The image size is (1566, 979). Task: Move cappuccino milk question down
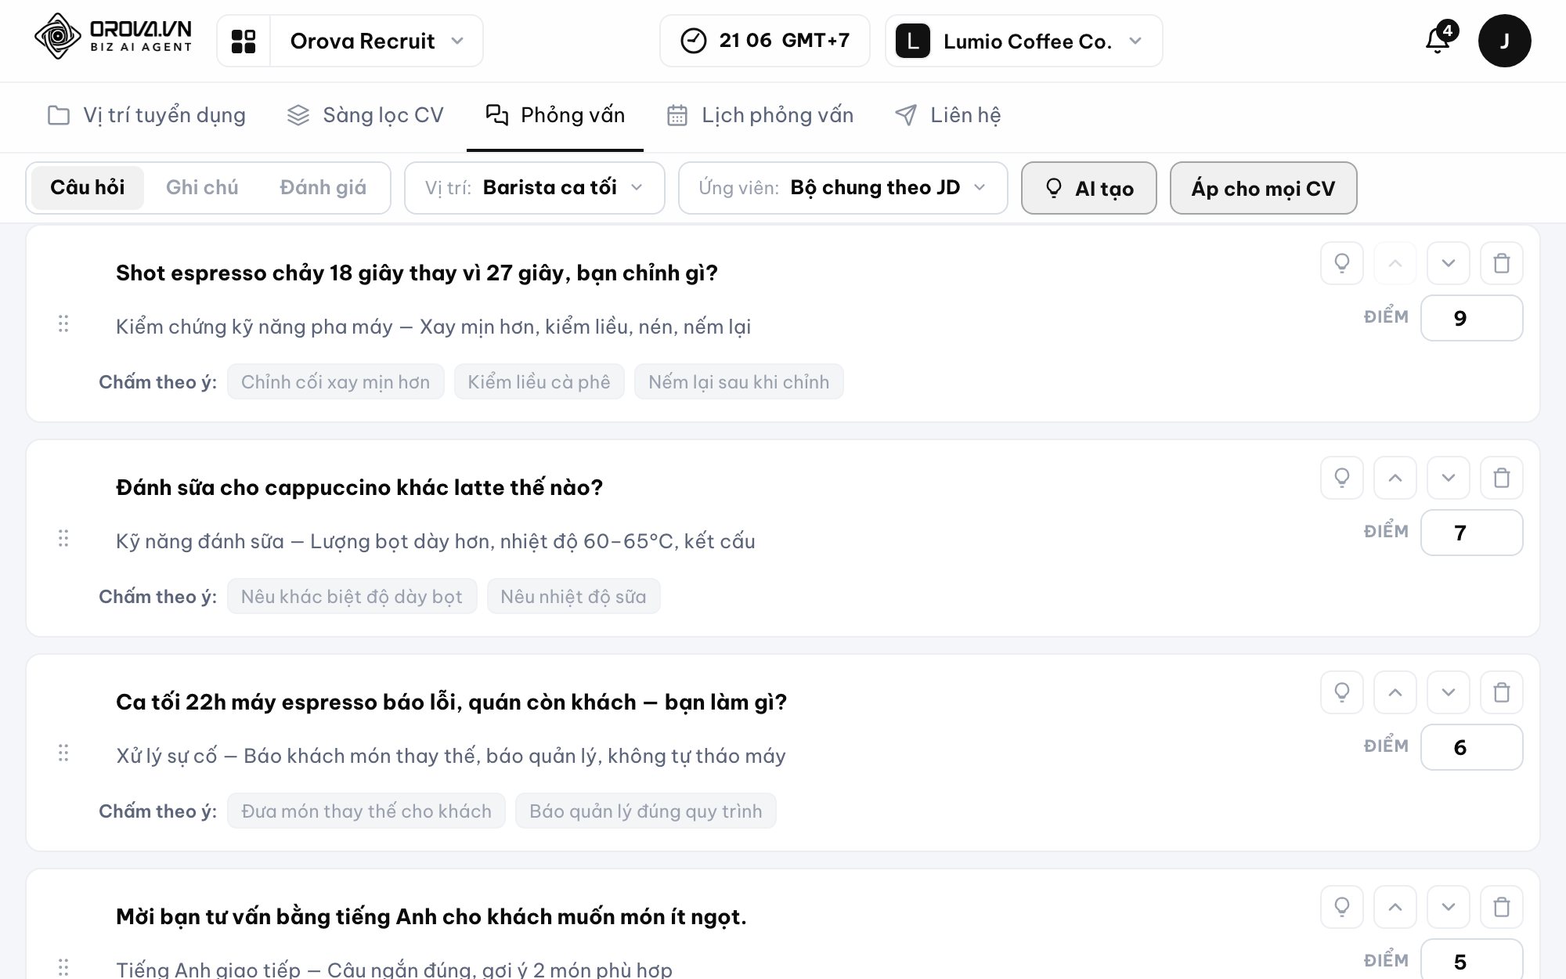tap(1449, 478)
